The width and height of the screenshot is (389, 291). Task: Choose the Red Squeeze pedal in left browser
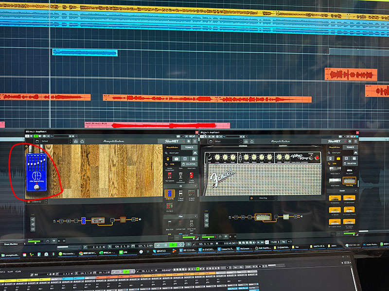[170, 176]
